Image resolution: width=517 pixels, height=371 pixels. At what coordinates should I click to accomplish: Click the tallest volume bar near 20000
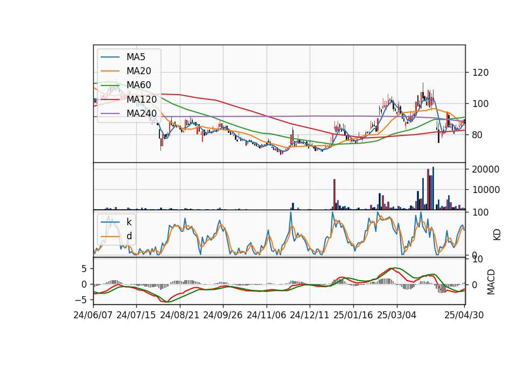tap(433, 188)
